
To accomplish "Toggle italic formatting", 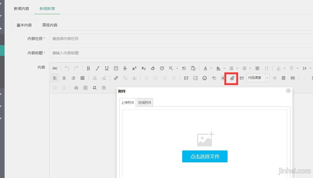I will coord(97,68).
